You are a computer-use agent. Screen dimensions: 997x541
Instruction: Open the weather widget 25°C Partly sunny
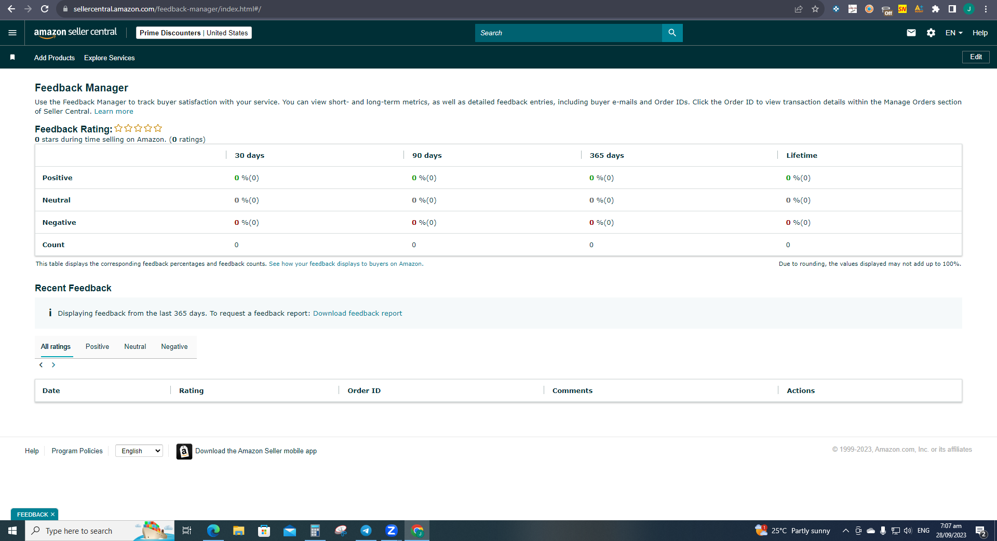[793, 531]
